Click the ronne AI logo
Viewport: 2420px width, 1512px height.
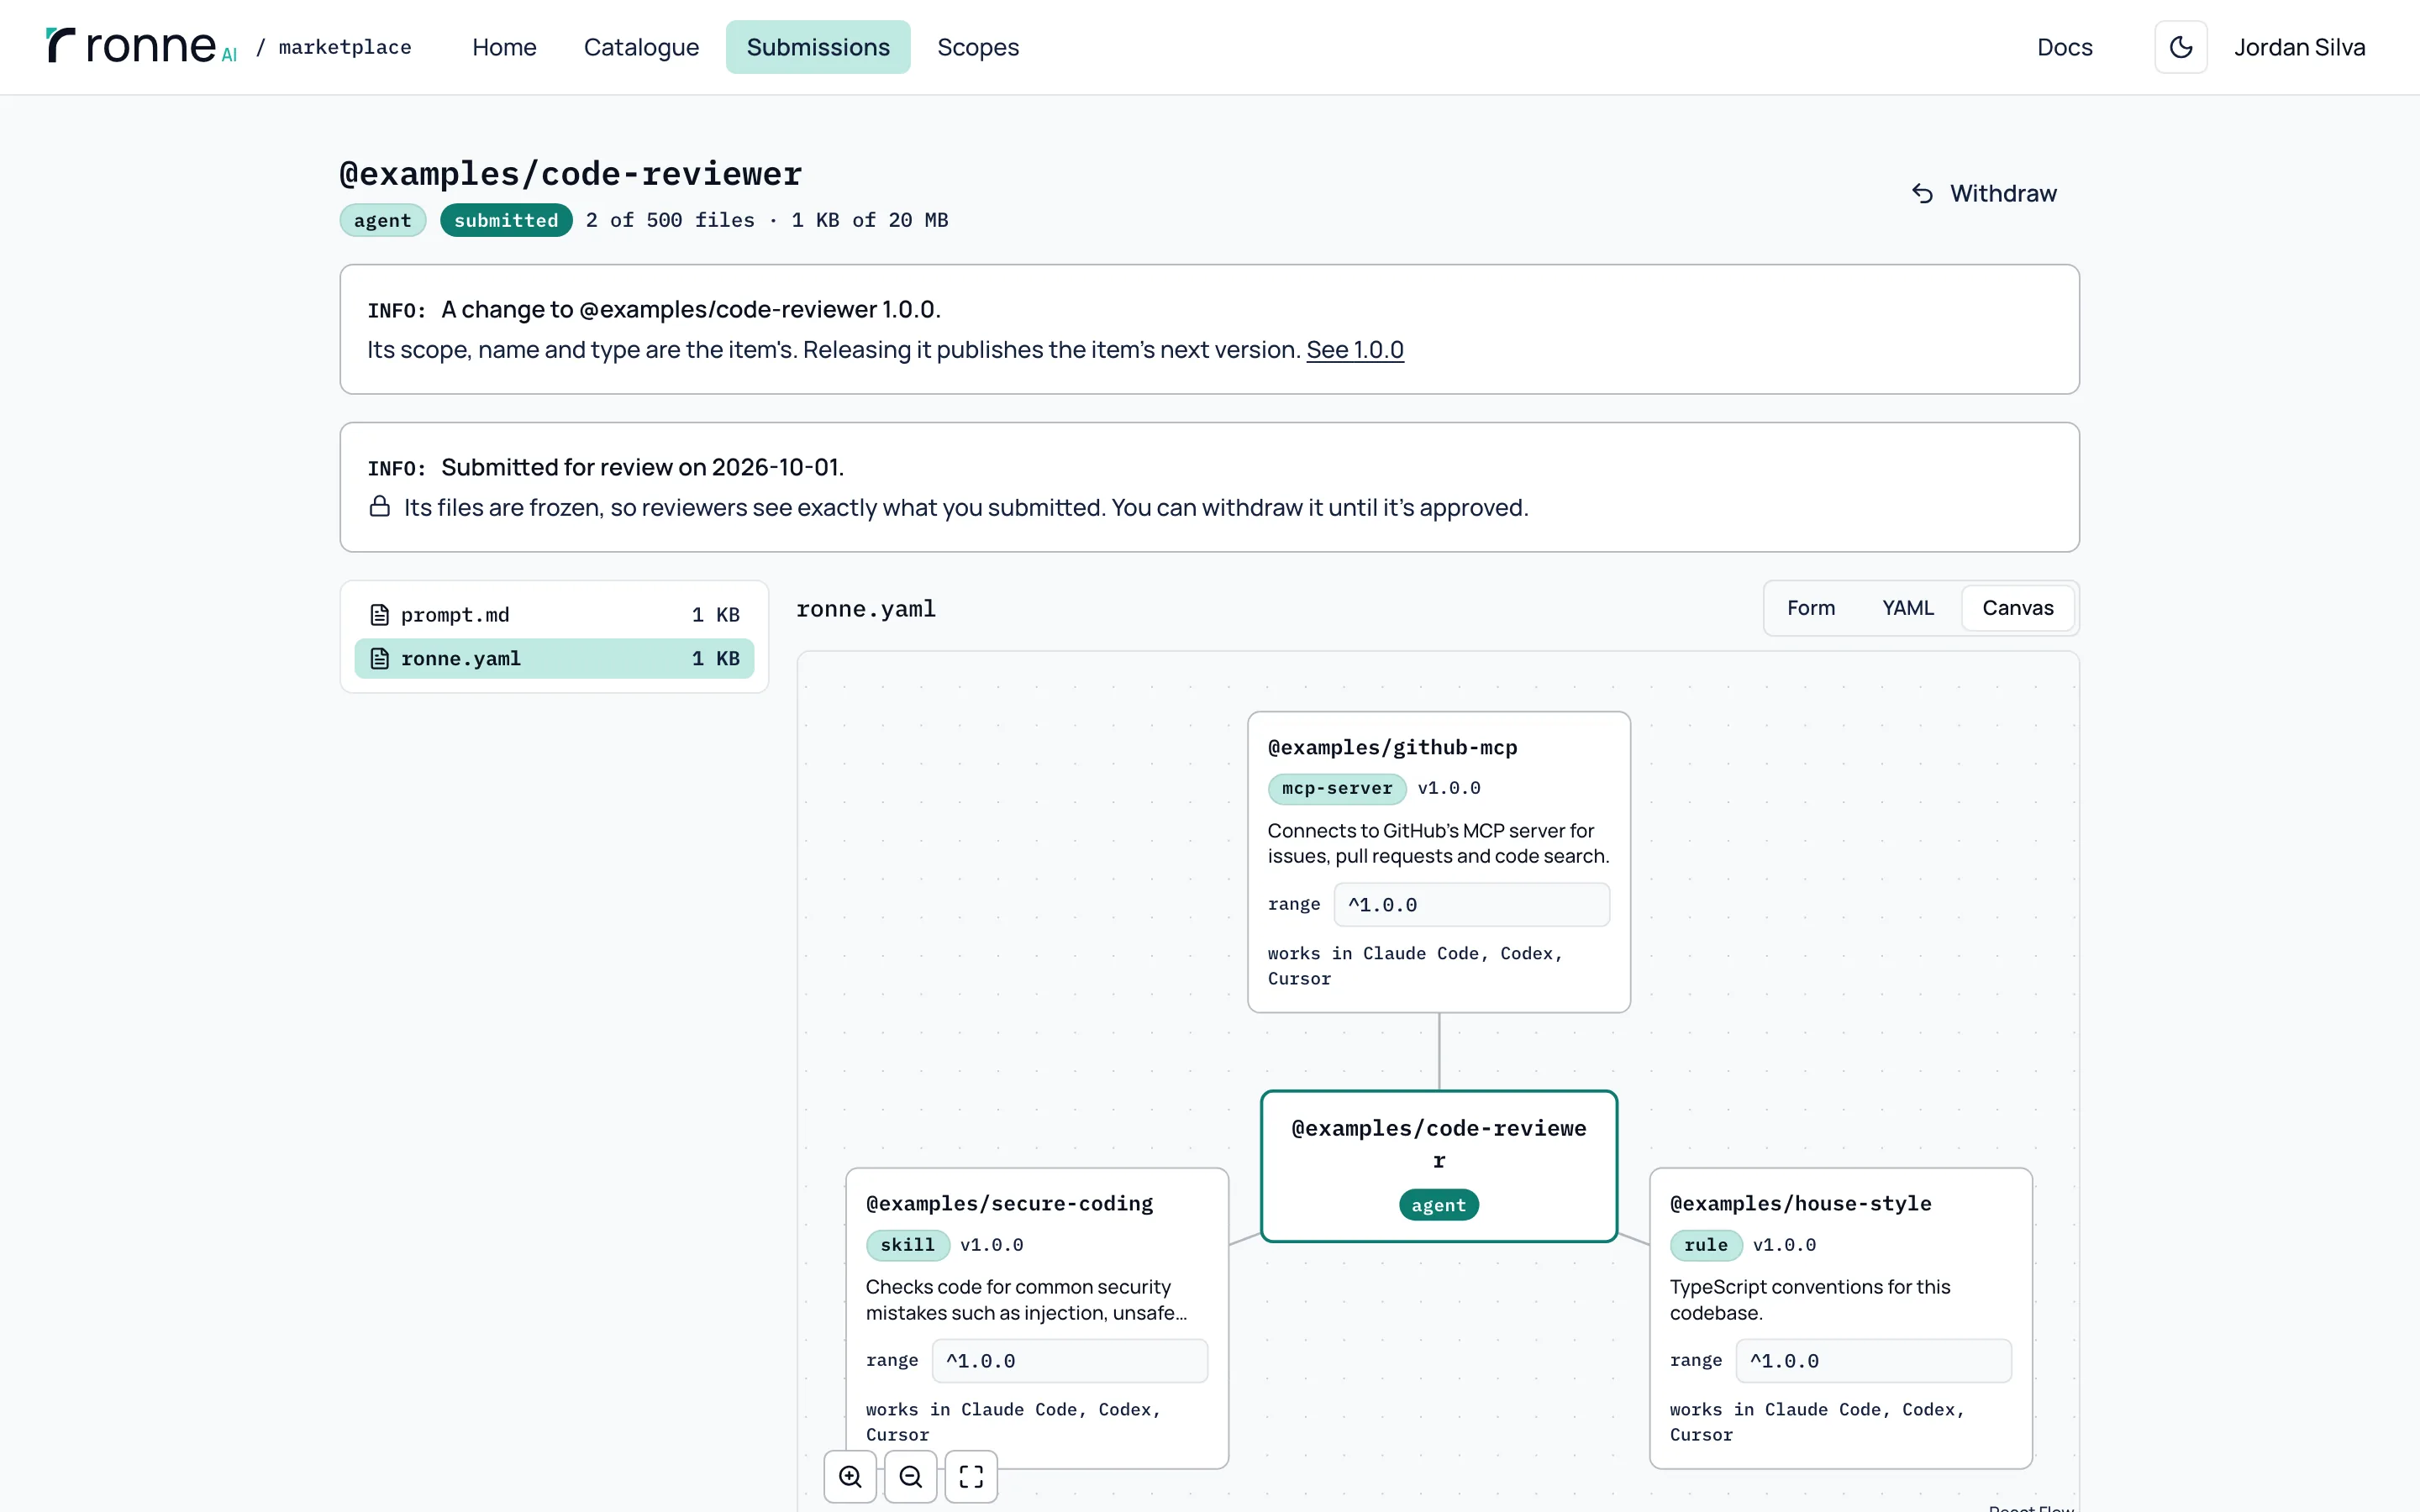coord(141,46)
